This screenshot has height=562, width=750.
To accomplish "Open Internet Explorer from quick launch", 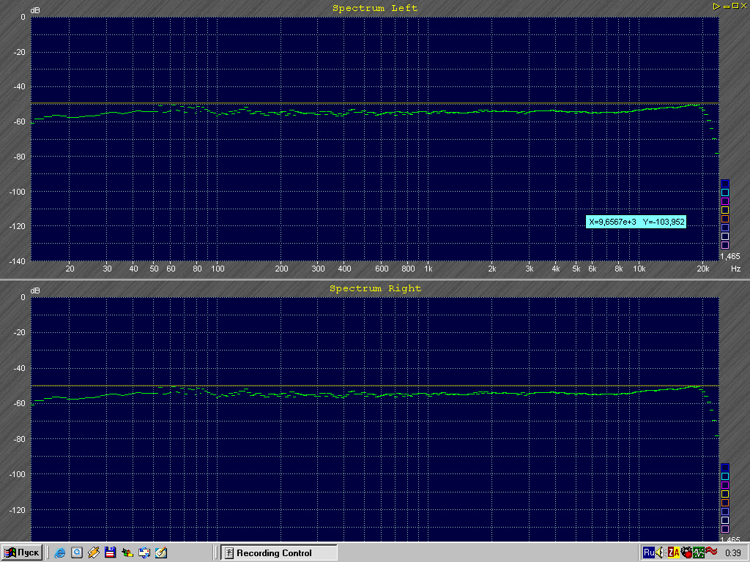I will coord(60,552).
